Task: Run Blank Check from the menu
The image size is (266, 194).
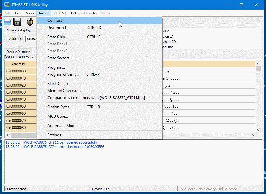Action: 58,84
